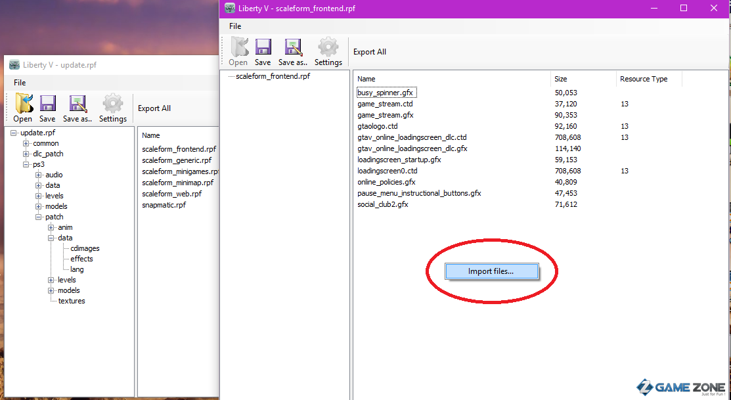Select scaleform_generic.rpf in the update.rpf file list

(x=177, y=160)
